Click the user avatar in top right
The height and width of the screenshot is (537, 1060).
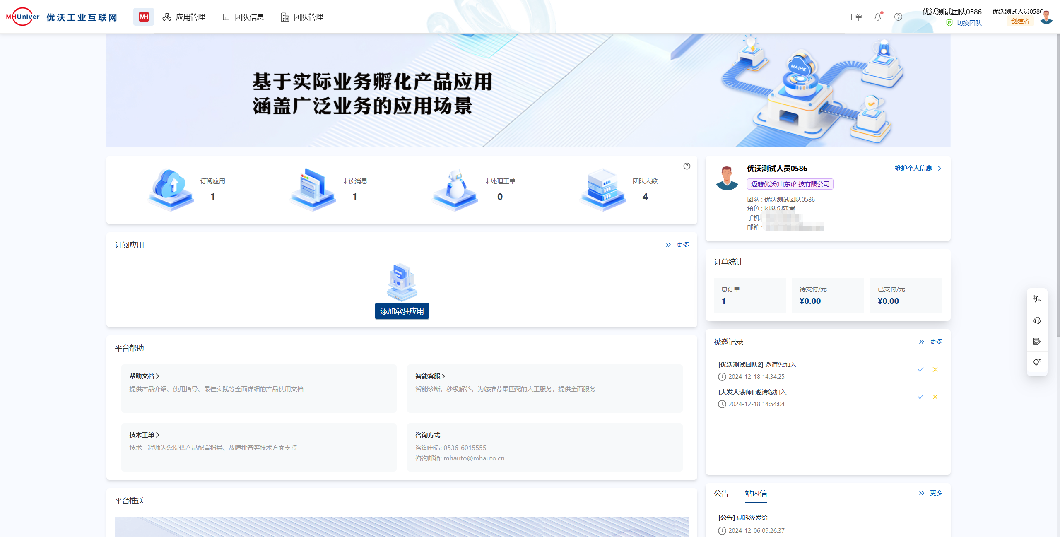1046,17
